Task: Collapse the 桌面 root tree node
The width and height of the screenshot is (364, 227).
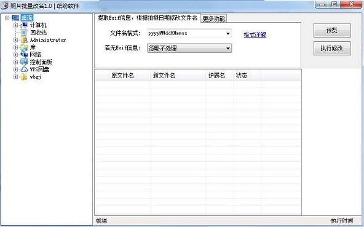Action: pyautogui.click(x=7, y=18)
